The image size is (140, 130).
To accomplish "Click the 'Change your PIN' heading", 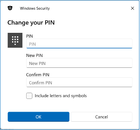I will point(31,22).
